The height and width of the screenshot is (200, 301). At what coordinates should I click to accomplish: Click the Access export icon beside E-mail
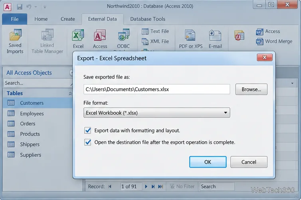coord(239,36)
